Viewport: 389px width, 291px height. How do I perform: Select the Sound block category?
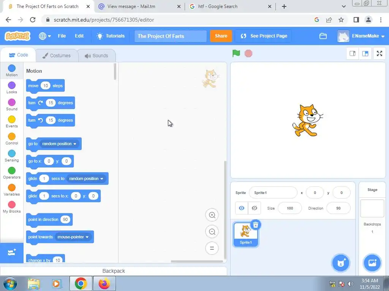tap(12, 105)
